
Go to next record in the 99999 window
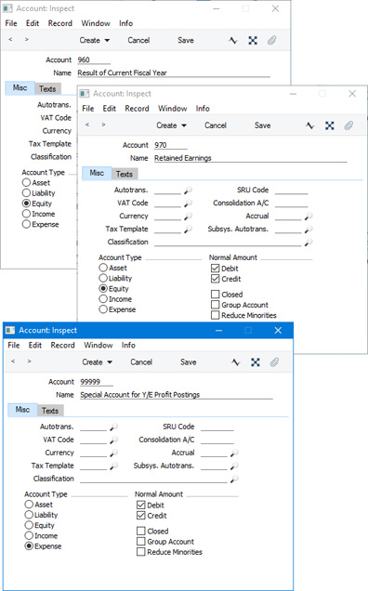click(29, 361)
